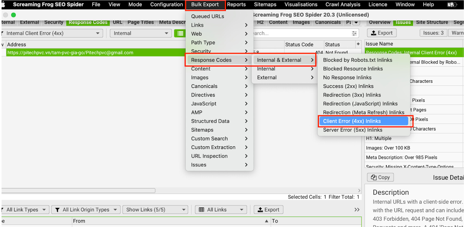
Task: Open the Internal scope dropdown
Action: [141, 33]
